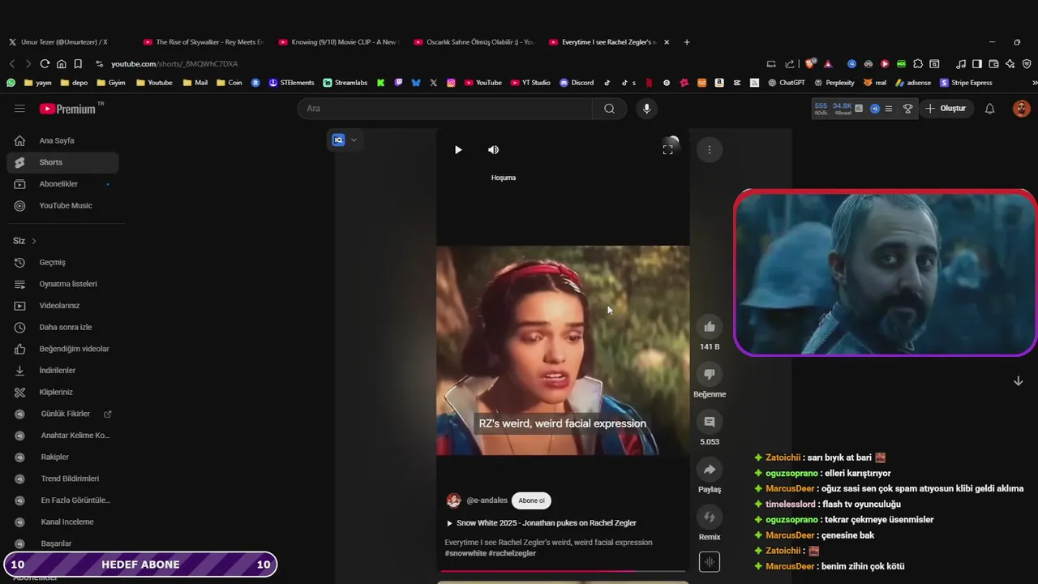1038x584 pixels.
Task: Open Ana Sayfa in sidebar
Action: (x=62, y=141)
